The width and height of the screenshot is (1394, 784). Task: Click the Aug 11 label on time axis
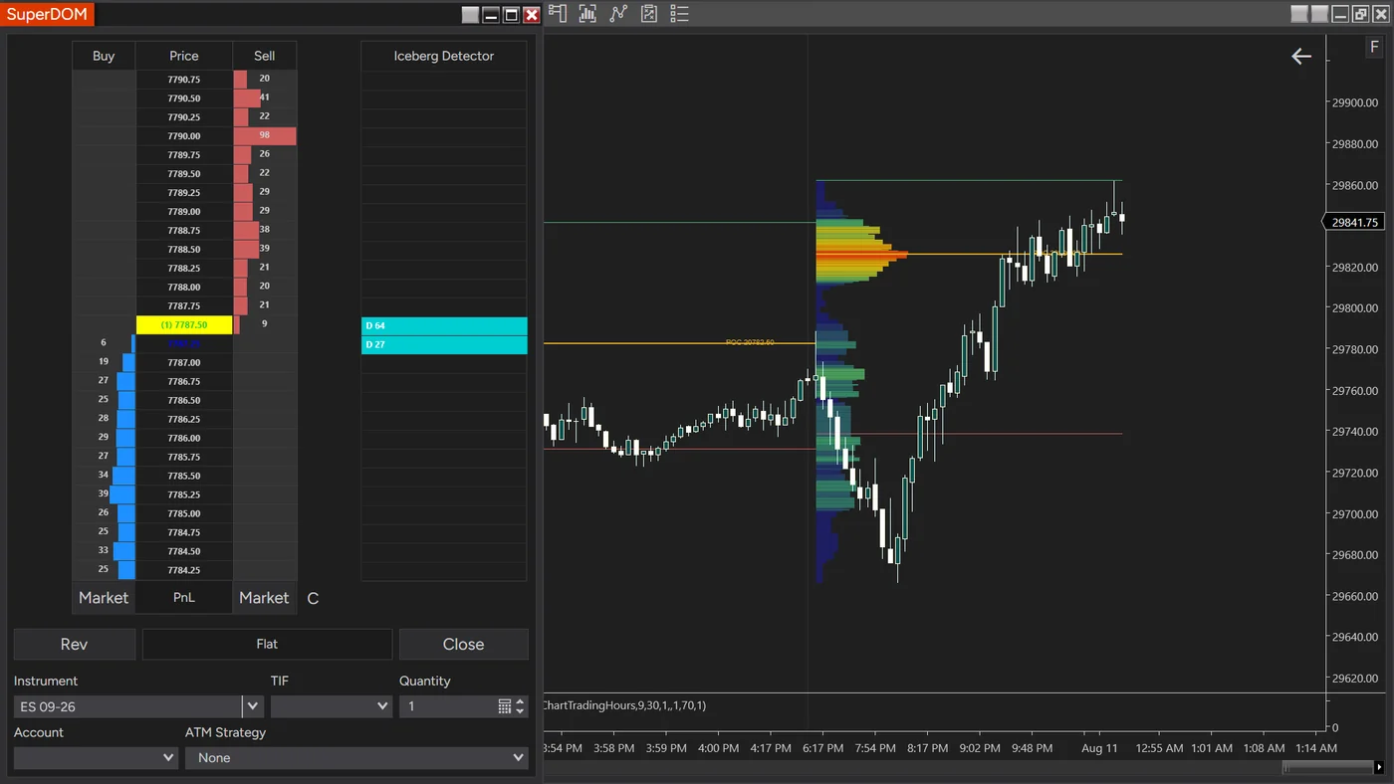[1099, 748]
